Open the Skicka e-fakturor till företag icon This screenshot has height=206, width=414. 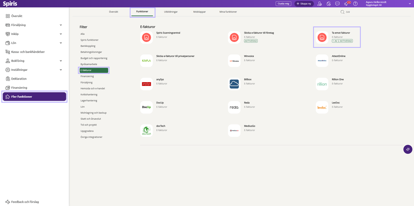coord(234,37)
